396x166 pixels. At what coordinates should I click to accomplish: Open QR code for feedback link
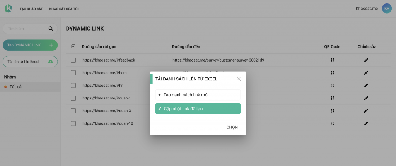332,60
